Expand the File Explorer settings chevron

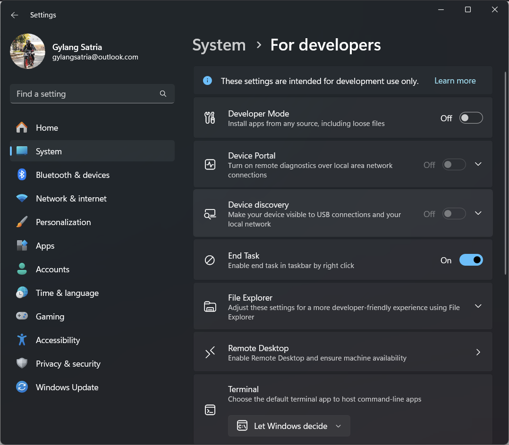[x=478, y=306]
